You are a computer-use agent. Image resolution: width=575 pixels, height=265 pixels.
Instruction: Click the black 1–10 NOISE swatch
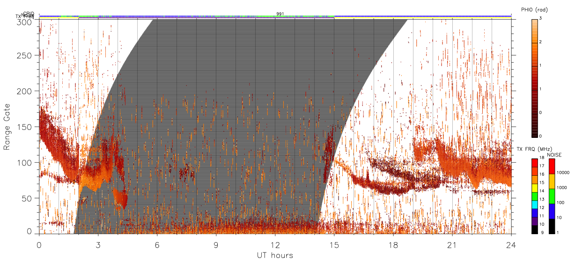pos(551,226)
